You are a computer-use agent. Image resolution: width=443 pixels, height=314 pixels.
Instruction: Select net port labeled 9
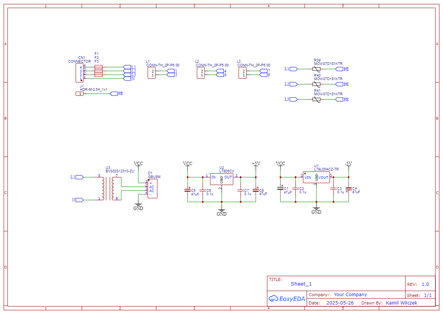(x=263, y=75)
